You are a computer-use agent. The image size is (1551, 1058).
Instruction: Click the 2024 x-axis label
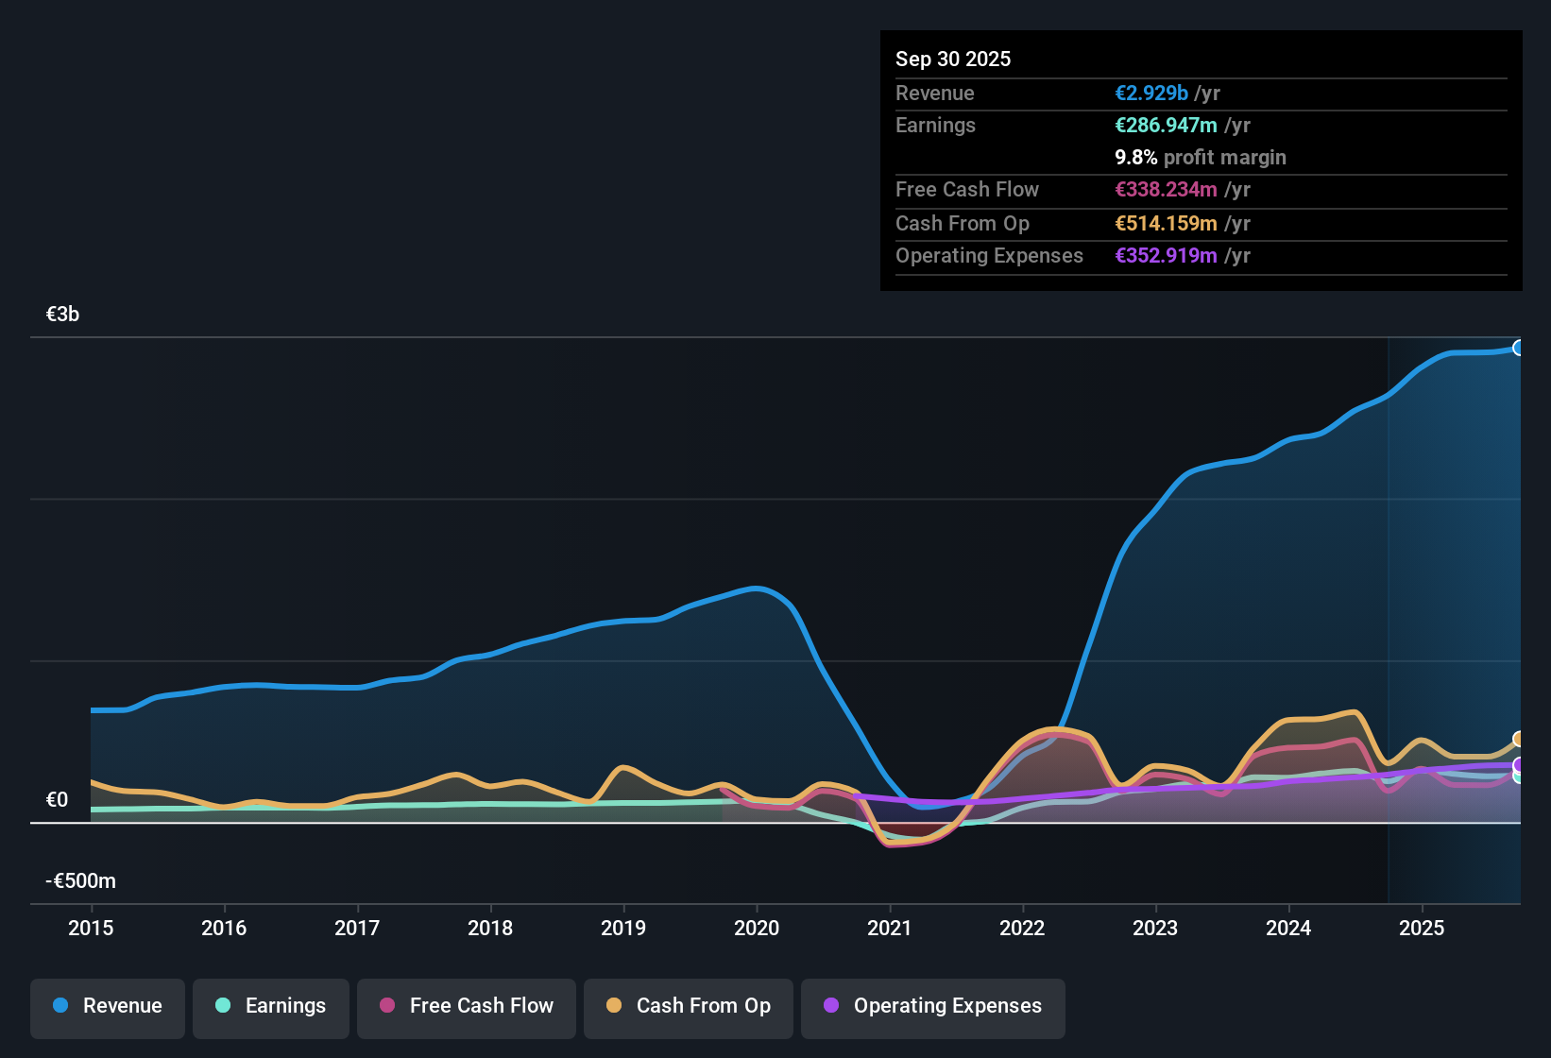1288,929
